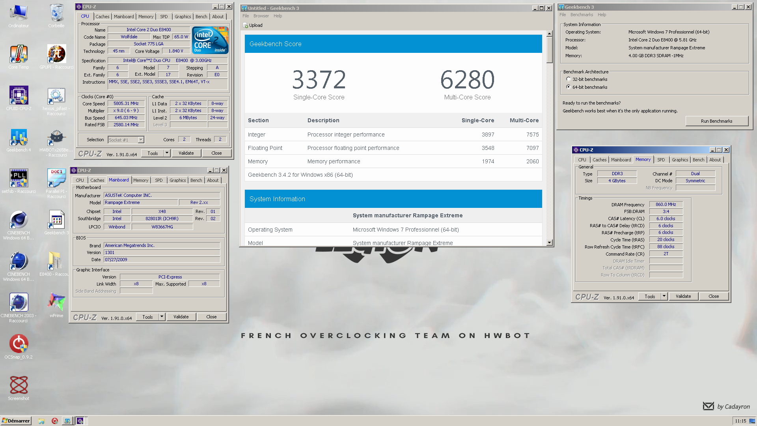Viewport: 757px width, 426px height.
Task: Open the Corbeille recycle bin icon
Action: pyautogui.click(x=56, y=16)
